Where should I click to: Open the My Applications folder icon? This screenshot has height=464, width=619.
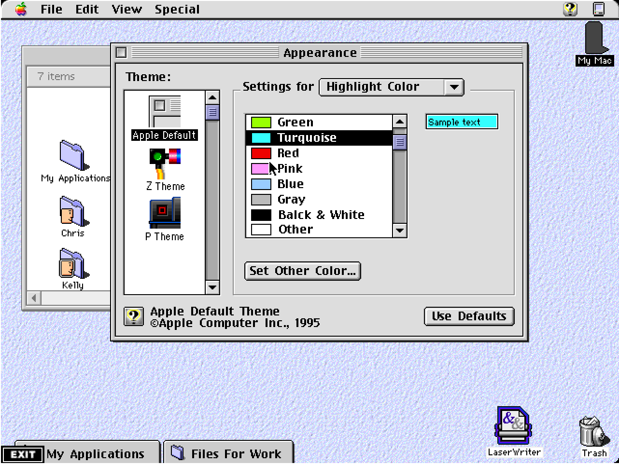pos(72,154)
